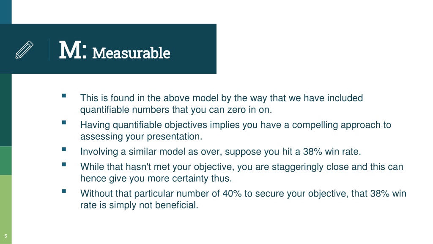Click the line "rate is simply not beneficial."
This screenshot has height=244, width=433.
(x=139, y=205)
